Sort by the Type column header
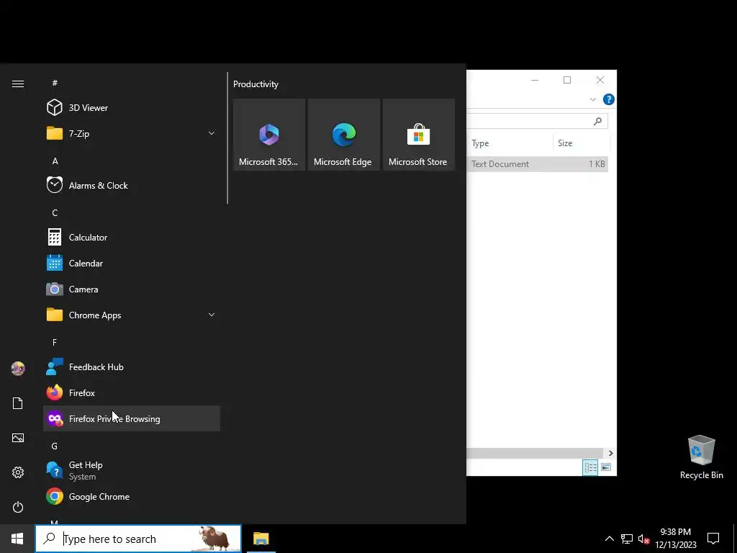 (510, 143)
